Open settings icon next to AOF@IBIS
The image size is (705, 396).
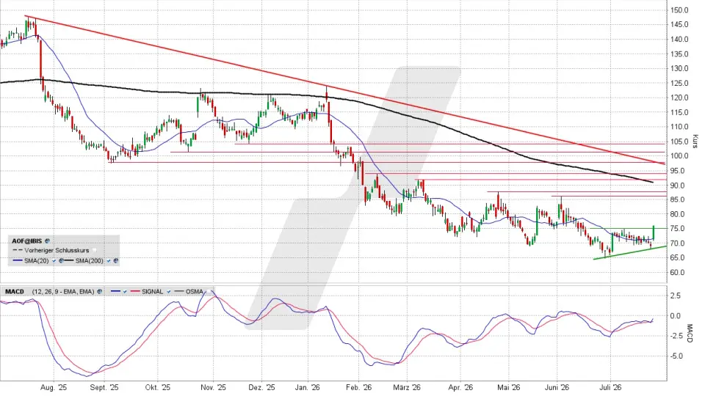coord(47,241)
